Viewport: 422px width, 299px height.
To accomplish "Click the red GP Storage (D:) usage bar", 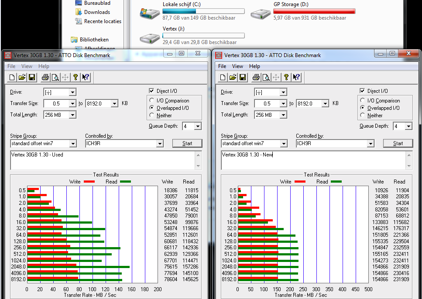I will pos(314,11).
